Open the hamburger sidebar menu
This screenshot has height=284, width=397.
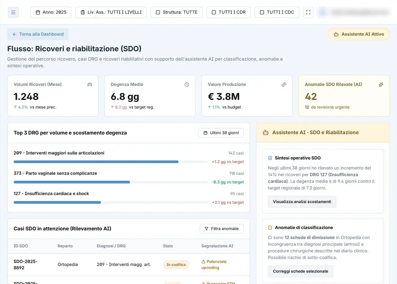pos(13,12)
